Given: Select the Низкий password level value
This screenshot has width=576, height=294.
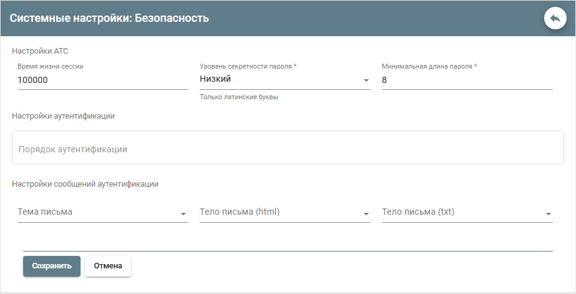Looking at the screenshot, I should 215,79.
